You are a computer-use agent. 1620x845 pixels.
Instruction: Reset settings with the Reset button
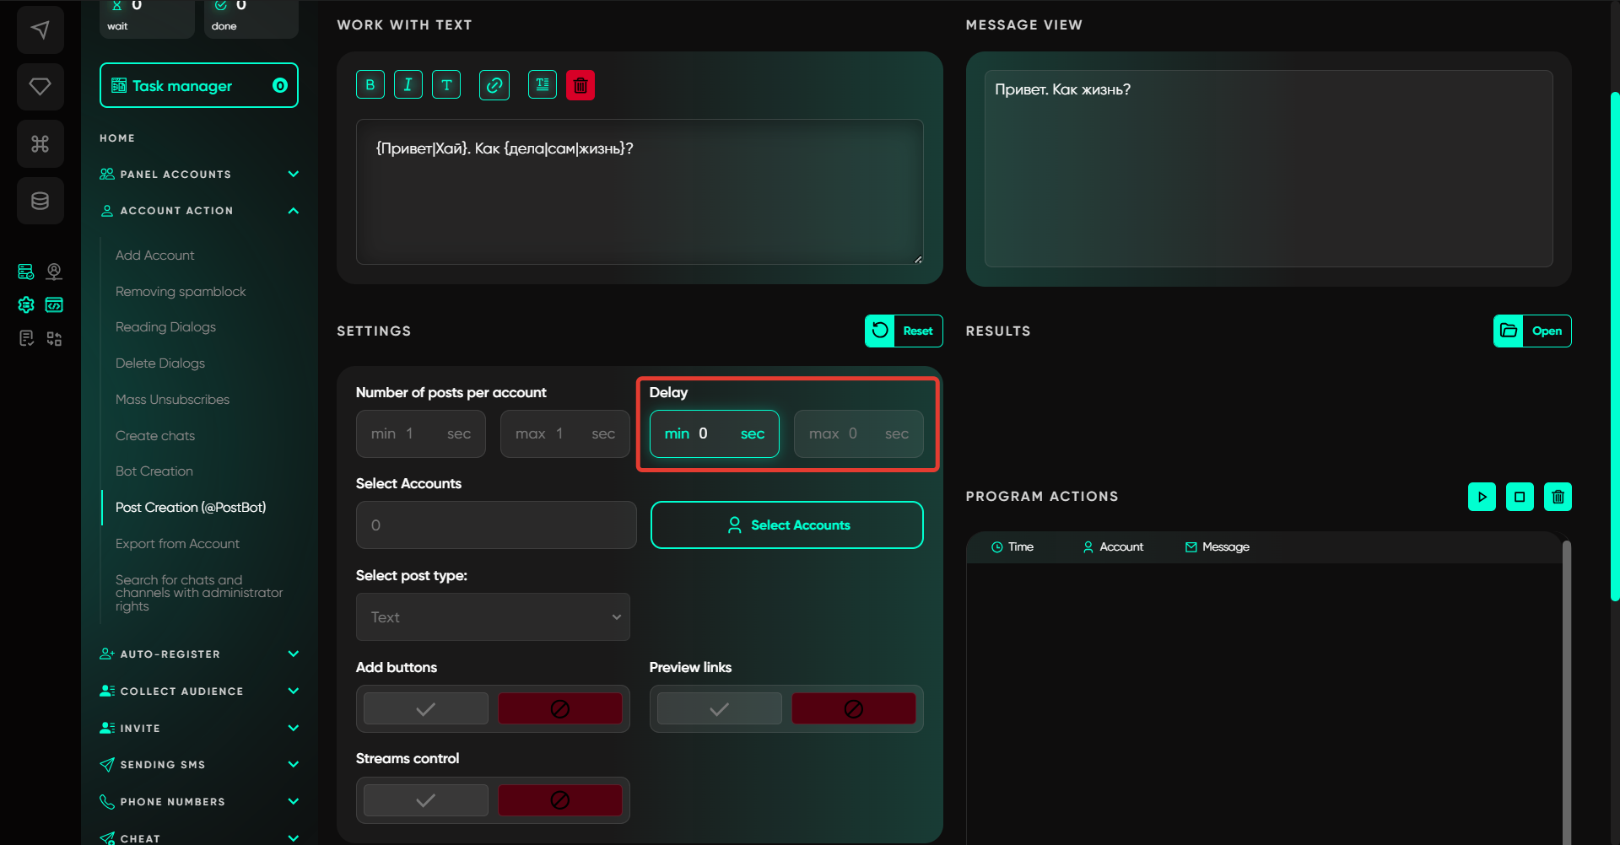pos(904,331)
